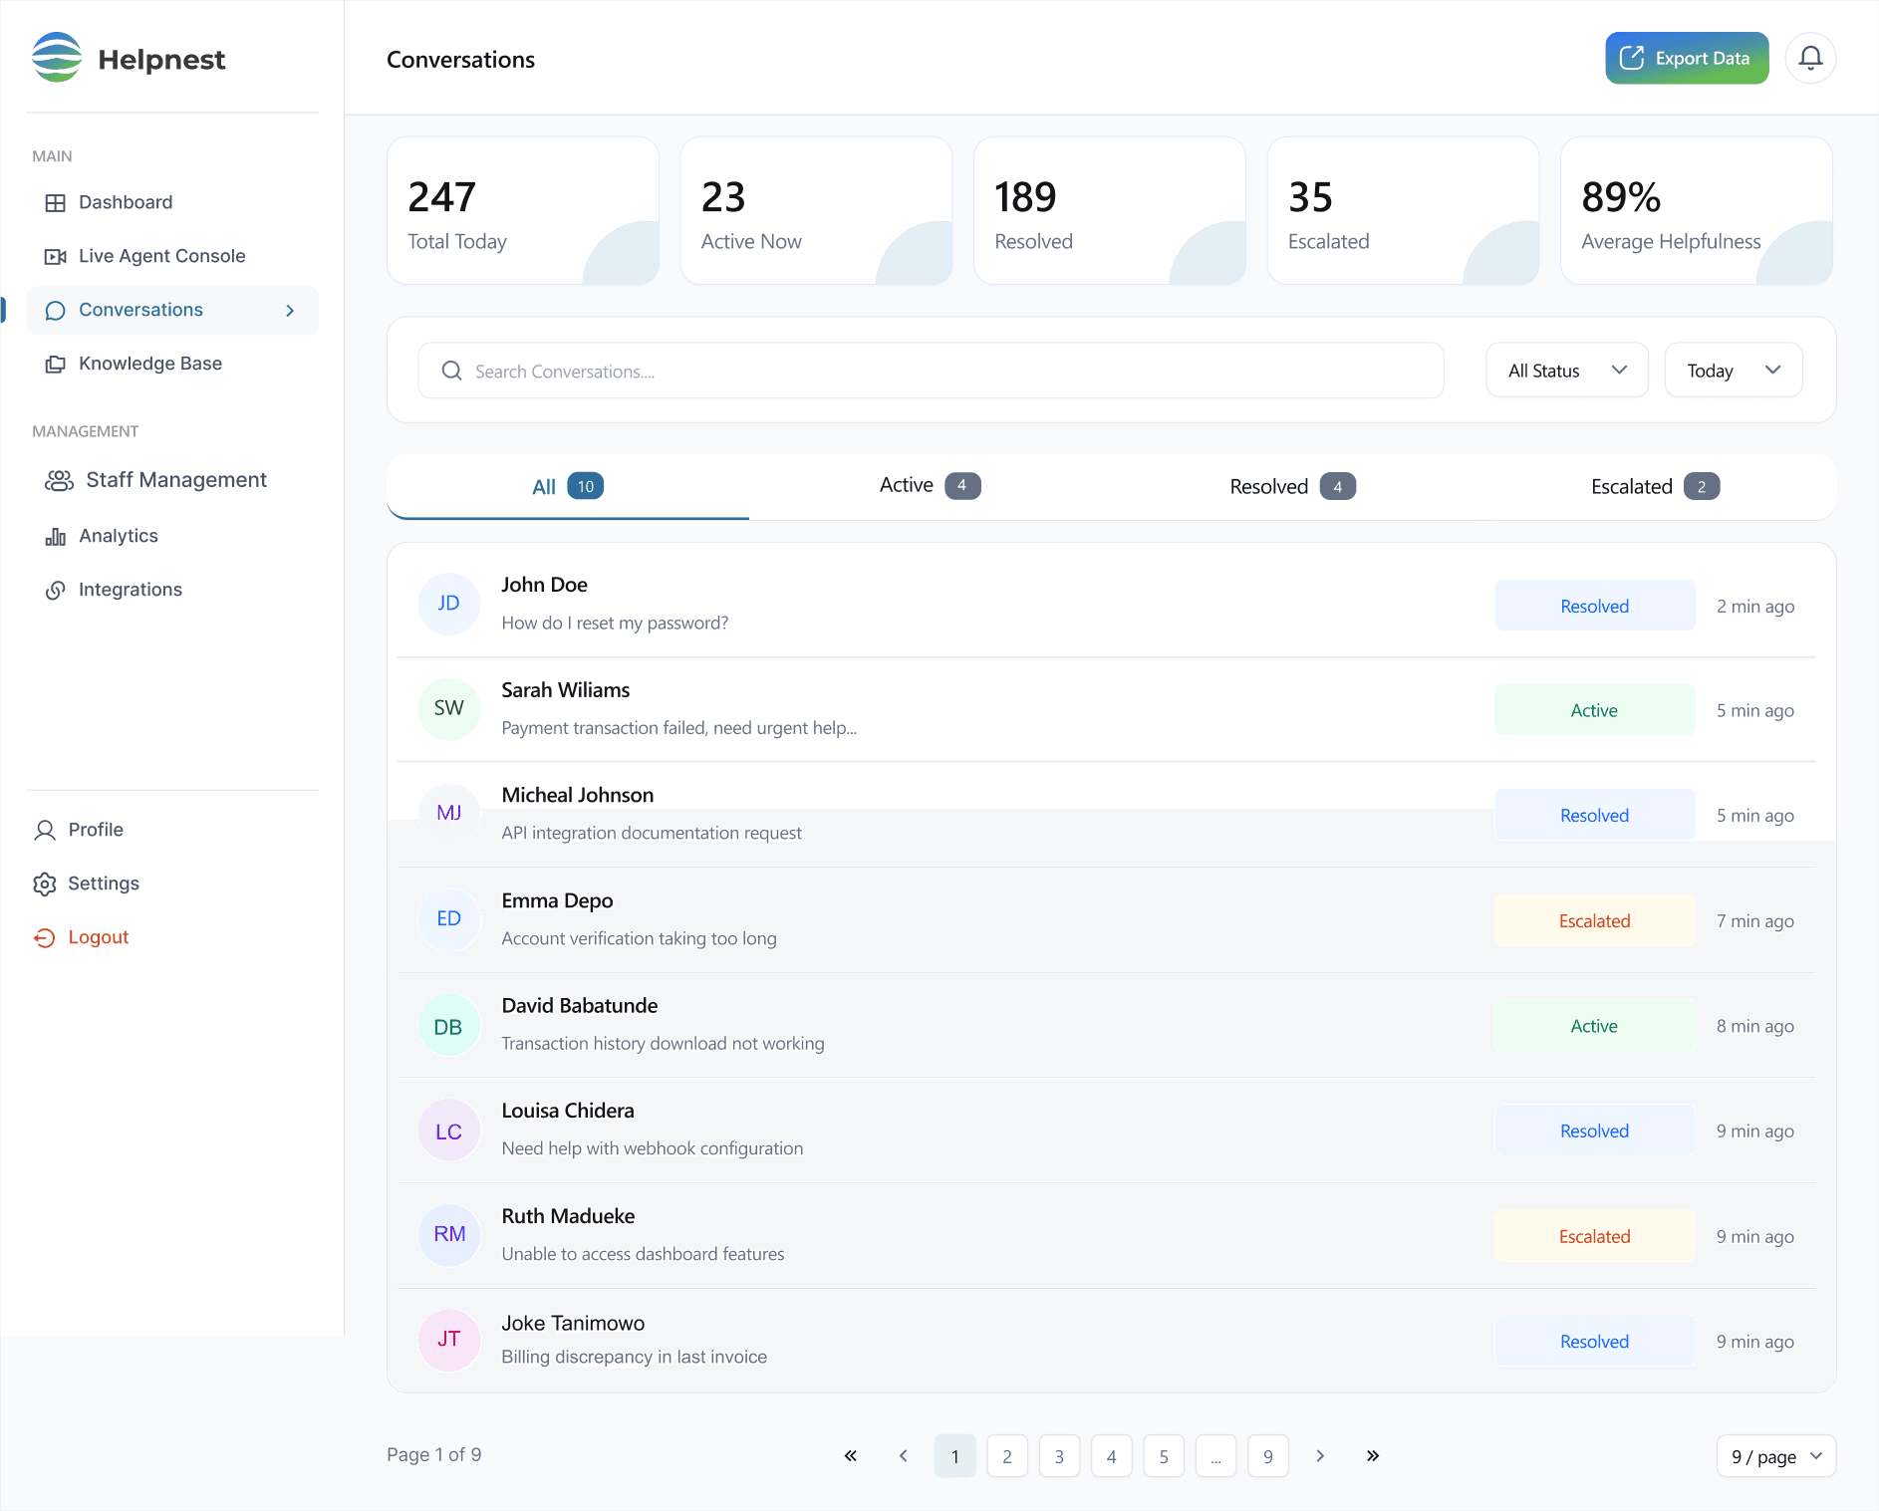The height and width of the screenshot is (1511, 1879).
Task: Select Conversations in the sidebar
Action: pyautogui.click(x=172, y=310)
